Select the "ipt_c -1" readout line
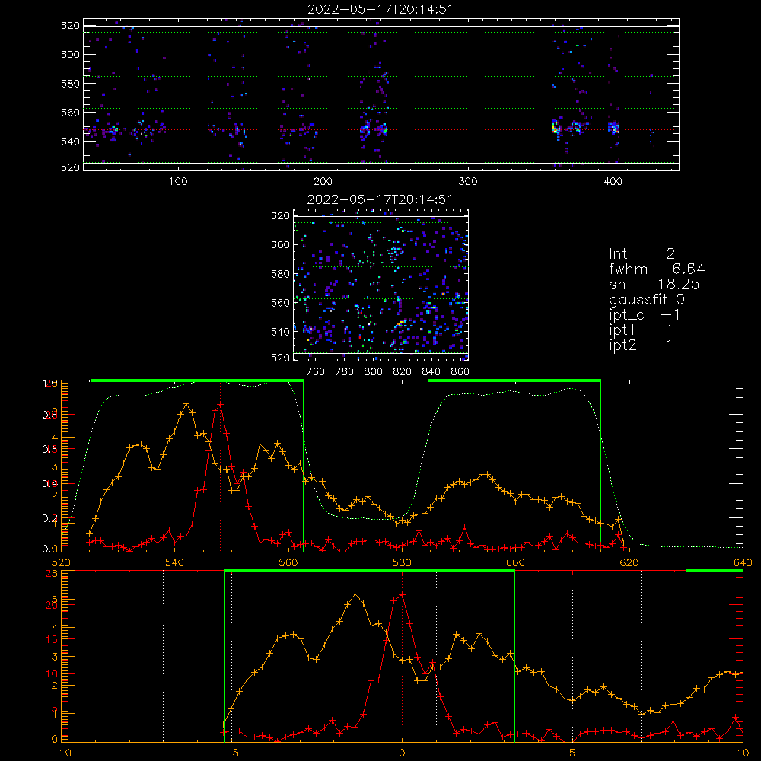 click(645, 315)
